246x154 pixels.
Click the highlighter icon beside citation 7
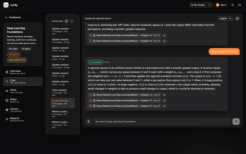(x=165, y=41)
